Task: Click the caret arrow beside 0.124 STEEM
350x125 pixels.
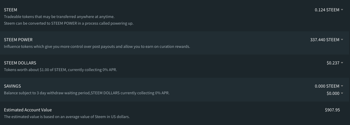Action: pyautogui.click(x=342, y=10)
